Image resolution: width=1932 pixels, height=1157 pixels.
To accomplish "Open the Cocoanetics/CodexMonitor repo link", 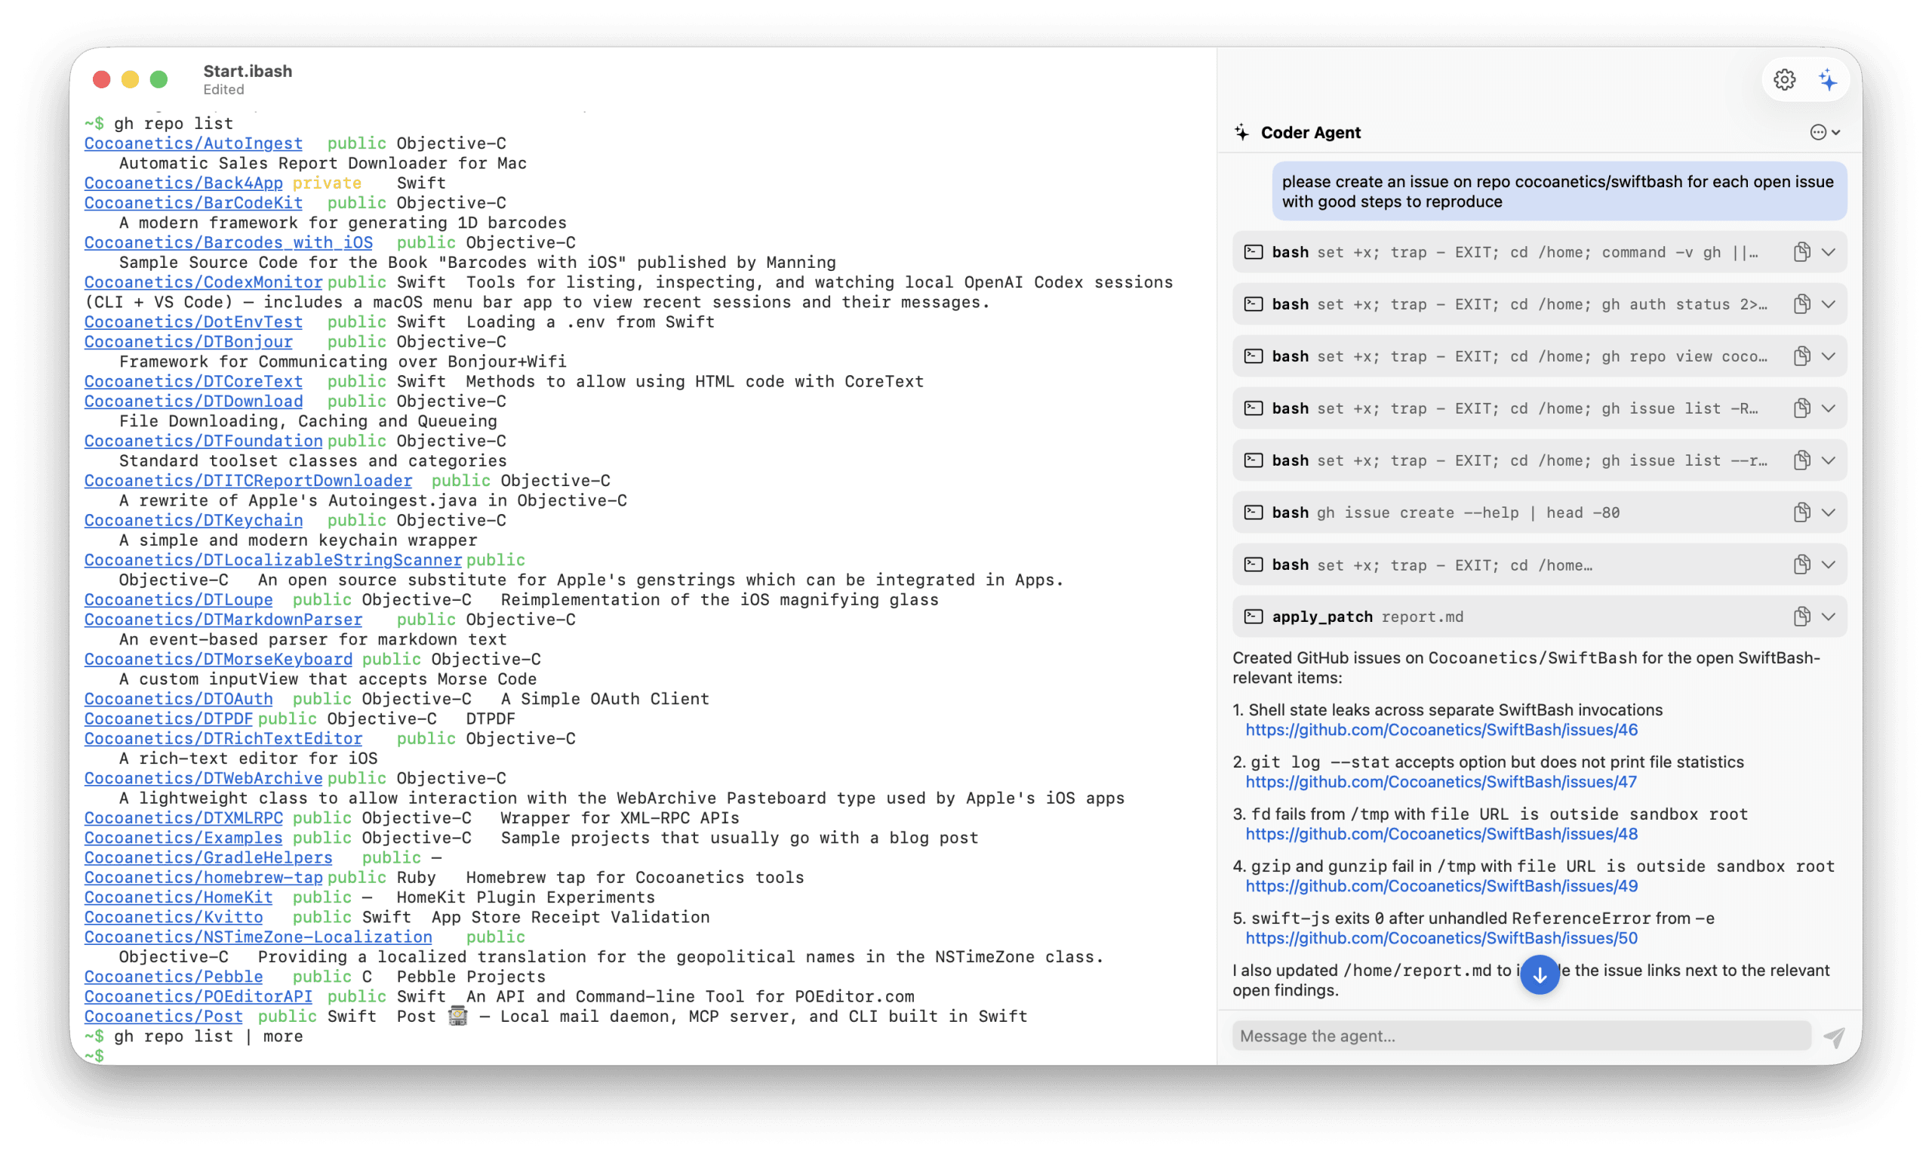I will pos(204,282).
